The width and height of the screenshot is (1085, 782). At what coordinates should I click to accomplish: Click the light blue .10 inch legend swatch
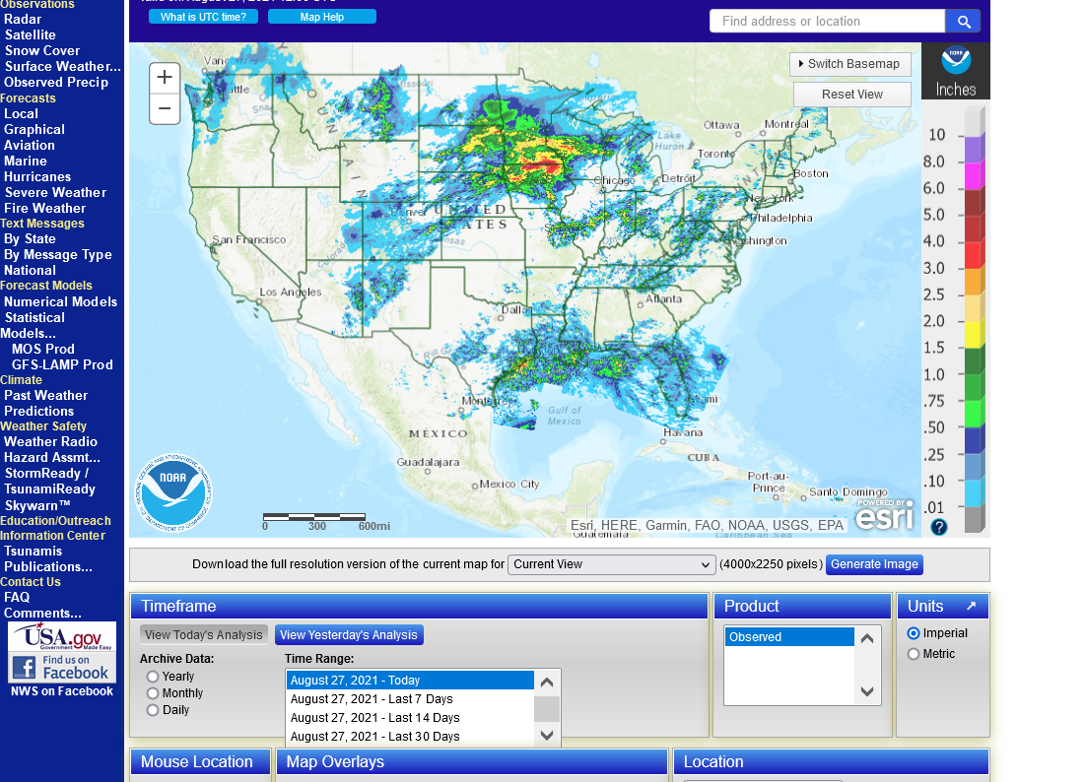[x=975, y=493]
